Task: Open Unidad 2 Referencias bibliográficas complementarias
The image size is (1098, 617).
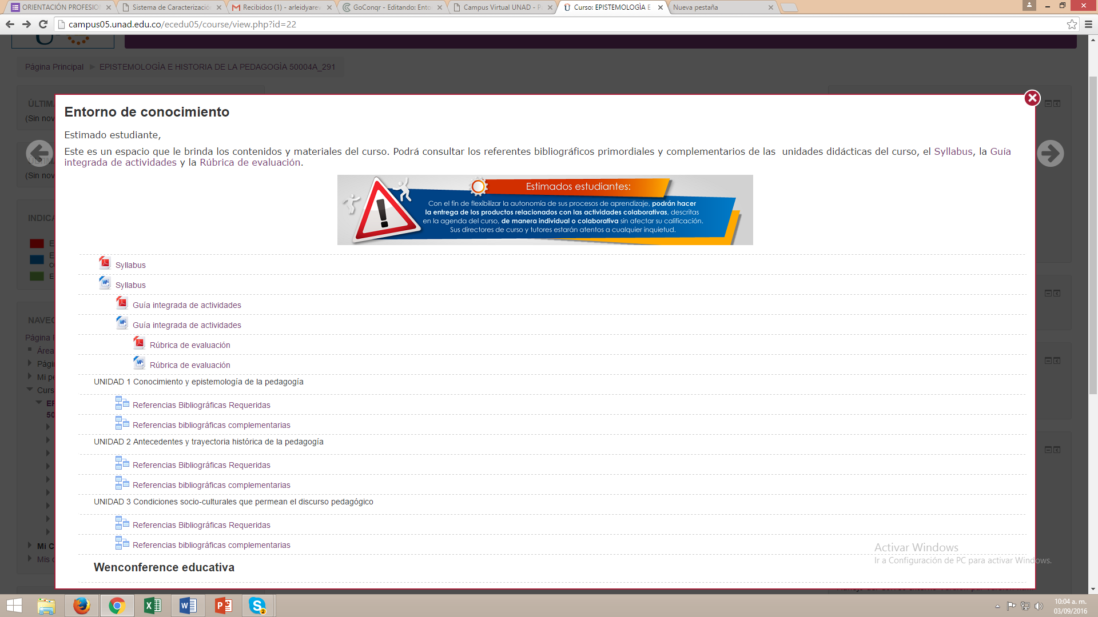Action: point(211,485)
